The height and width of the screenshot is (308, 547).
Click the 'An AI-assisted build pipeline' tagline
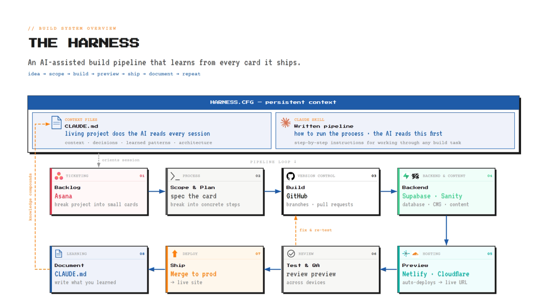164,63
